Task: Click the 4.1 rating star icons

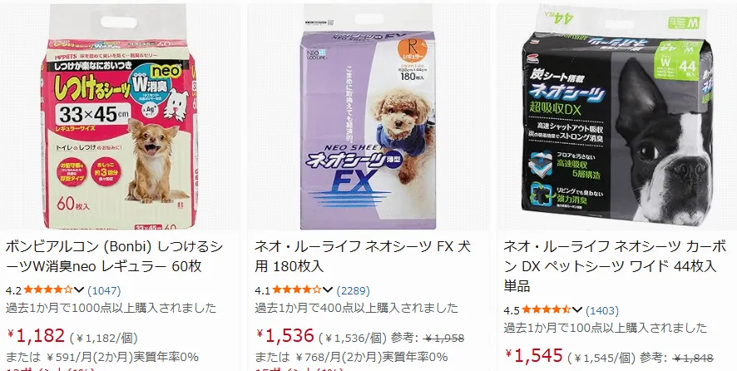Action: [x=297, y=289]
